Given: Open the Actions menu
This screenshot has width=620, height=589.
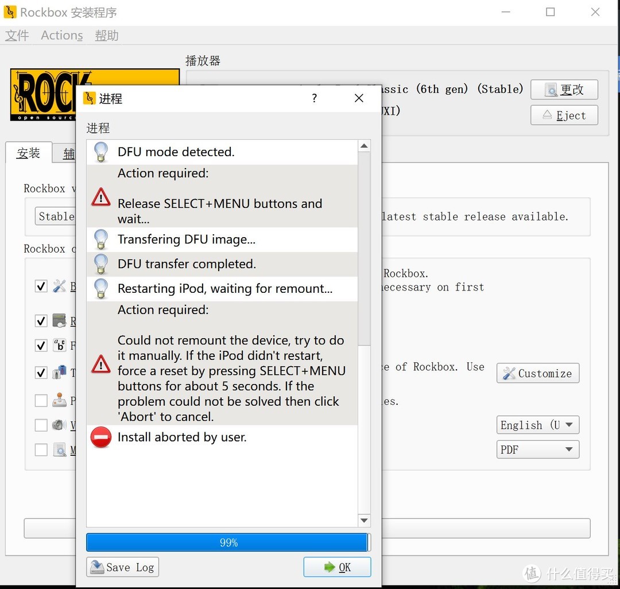Looking at the screenshot, I should click(61, 35).
